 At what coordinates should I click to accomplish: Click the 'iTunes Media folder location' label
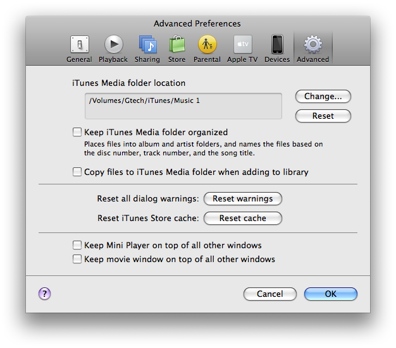pyautogui.click(x=129, y=83)
